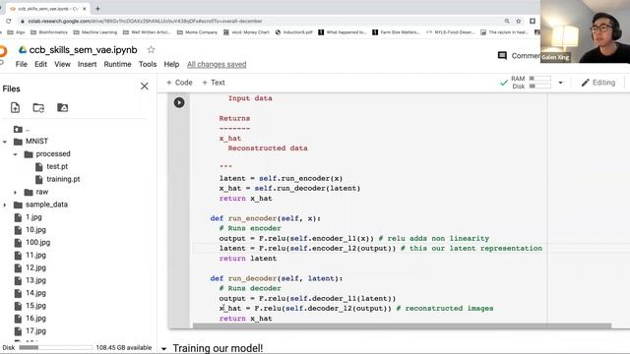Click the pencil Editing mode button
The height and width of the screenshot is (354, 630).
[598, 83]
